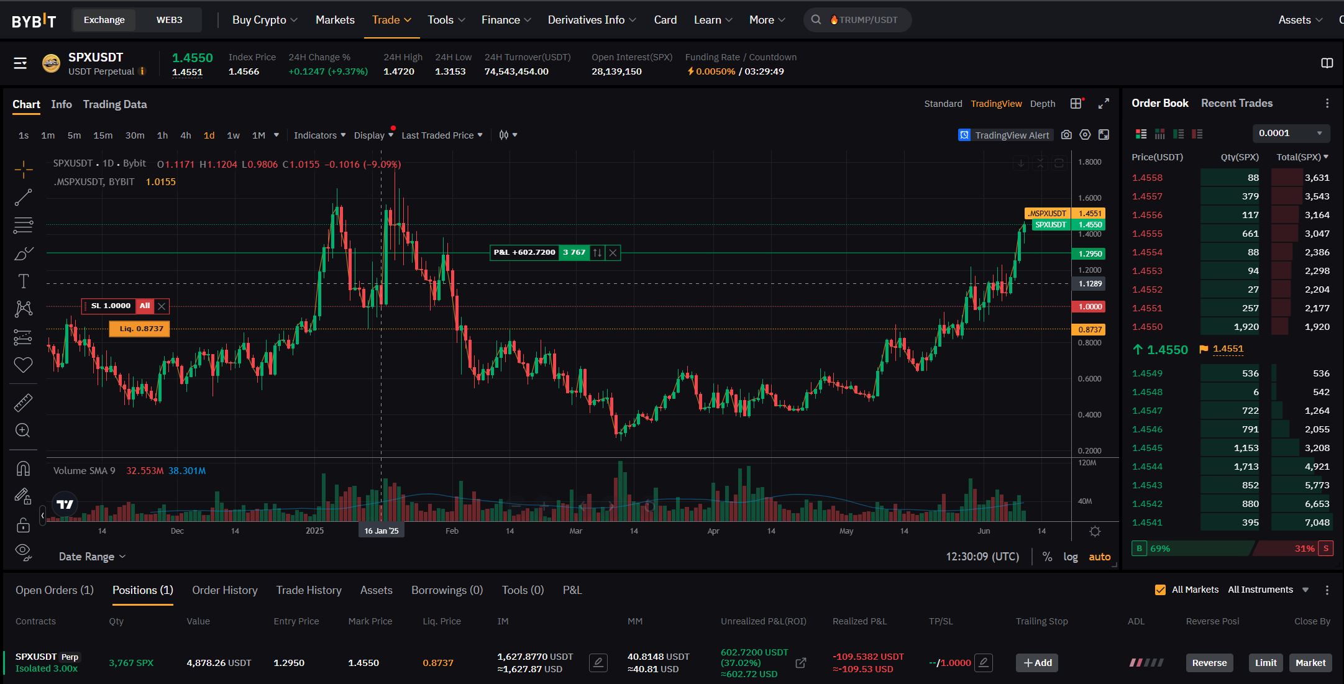Open the Order History tab
Viewport: 1344px width, 684px height.
pyautogui.click(x=225, y=590)
